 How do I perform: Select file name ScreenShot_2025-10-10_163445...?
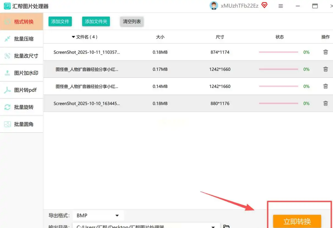87,104
